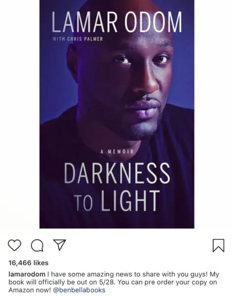
Task: Tap the book cover photo
Action: click(117, 114)
